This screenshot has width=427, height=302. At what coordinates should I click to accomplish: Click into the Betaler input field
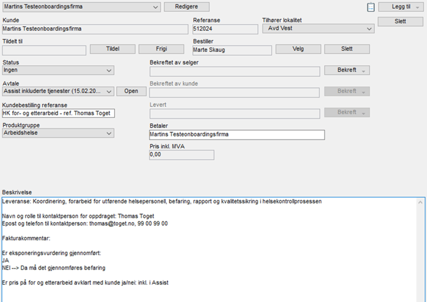tap(236, 134)
